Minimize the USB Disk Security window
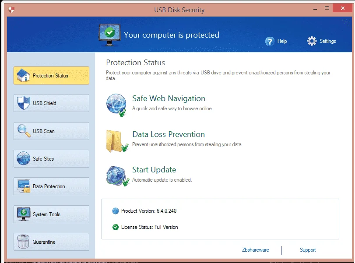355x263 pixels. [315, 9]
